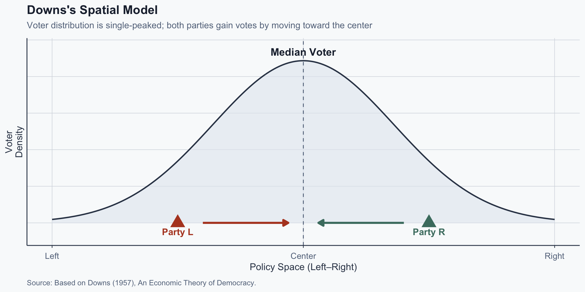Click the "Downs's Spatial Model" title
585x292 pixels.
point(92,10)
